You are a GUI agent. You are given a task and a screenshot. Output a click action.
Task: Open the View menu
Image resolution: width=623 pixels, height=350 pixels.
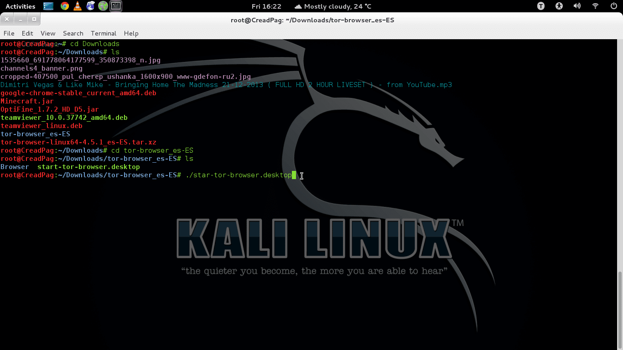48,33
